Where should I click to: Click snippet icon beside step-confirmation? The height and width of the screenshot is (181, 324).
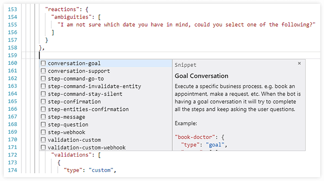43,102
